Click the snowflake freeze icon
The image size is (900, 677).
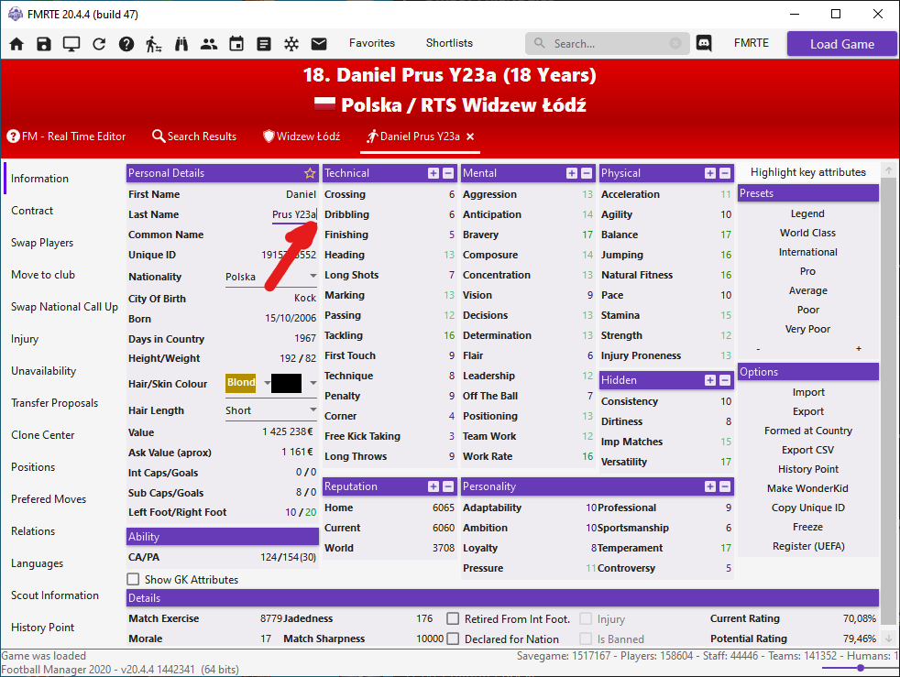click(291, 44)
